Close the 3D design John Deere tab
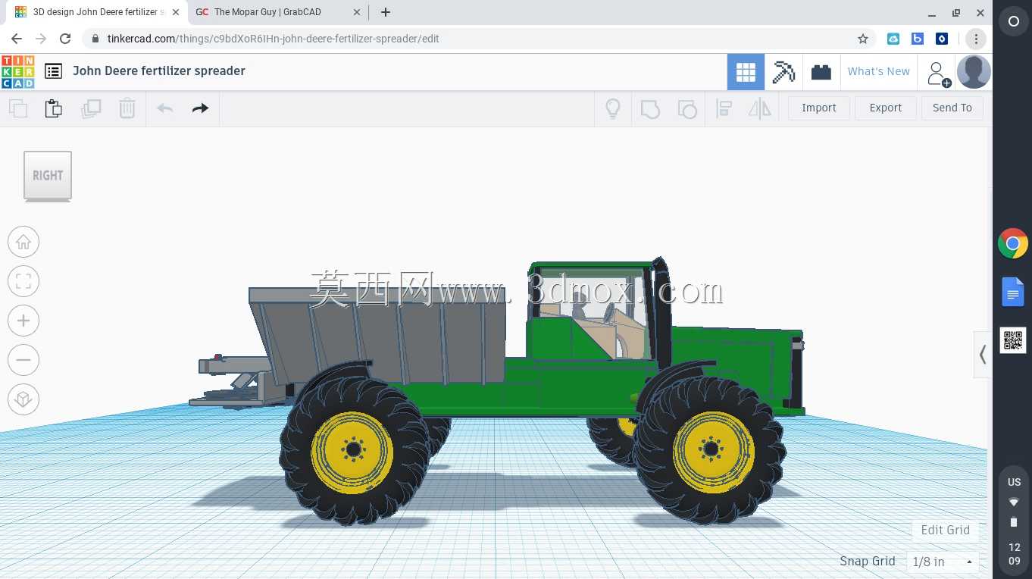Viewport: 1032px width, 579px height. point(174,12)
